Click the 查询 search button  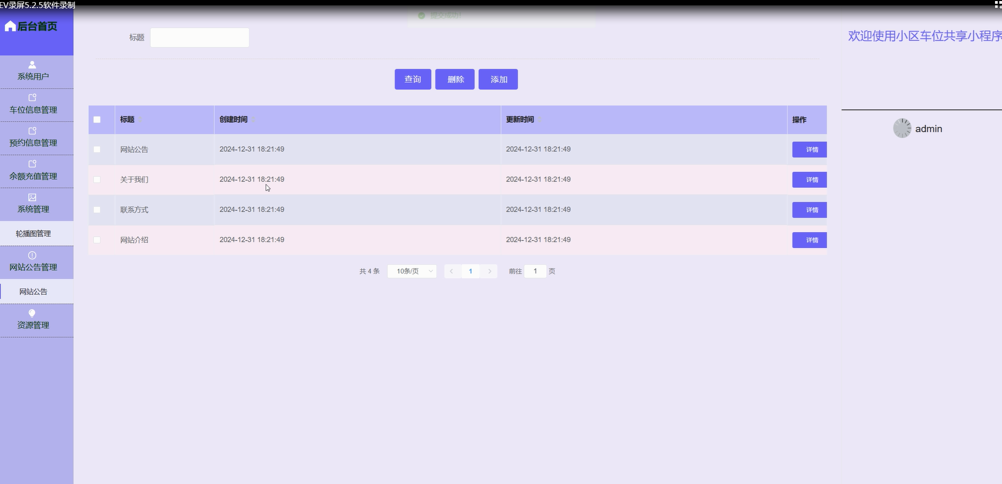[413, 79]
